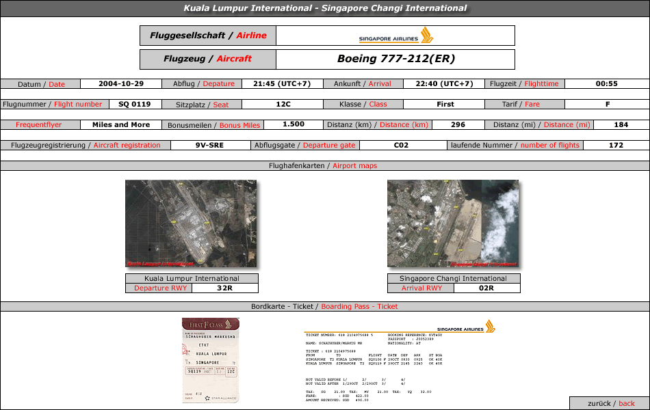Click the Bonusmeilen / Bonus Miles label
The height and width of the screenshot is (410, 650).
pyautogui.click(x=213, y=125)
